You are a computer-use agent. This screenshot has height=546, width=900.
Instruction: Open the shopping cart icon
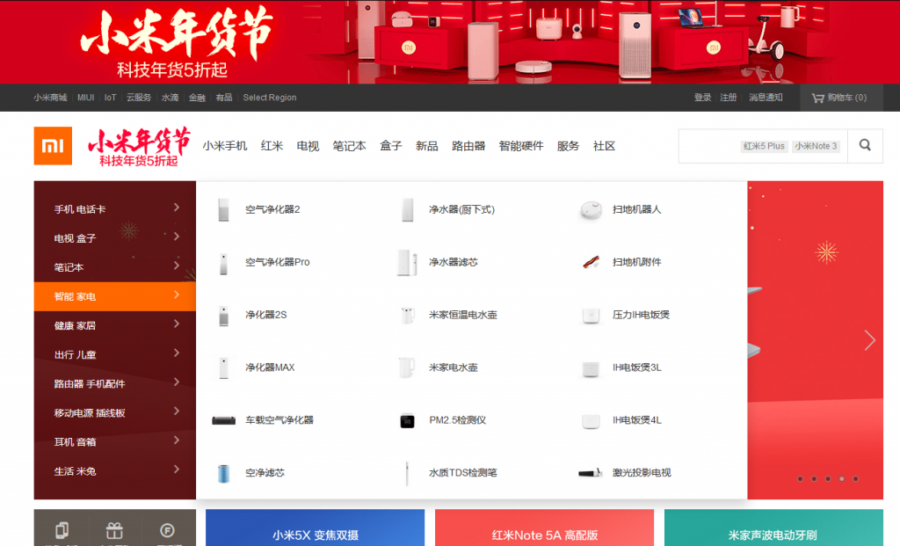coord(817,98)
